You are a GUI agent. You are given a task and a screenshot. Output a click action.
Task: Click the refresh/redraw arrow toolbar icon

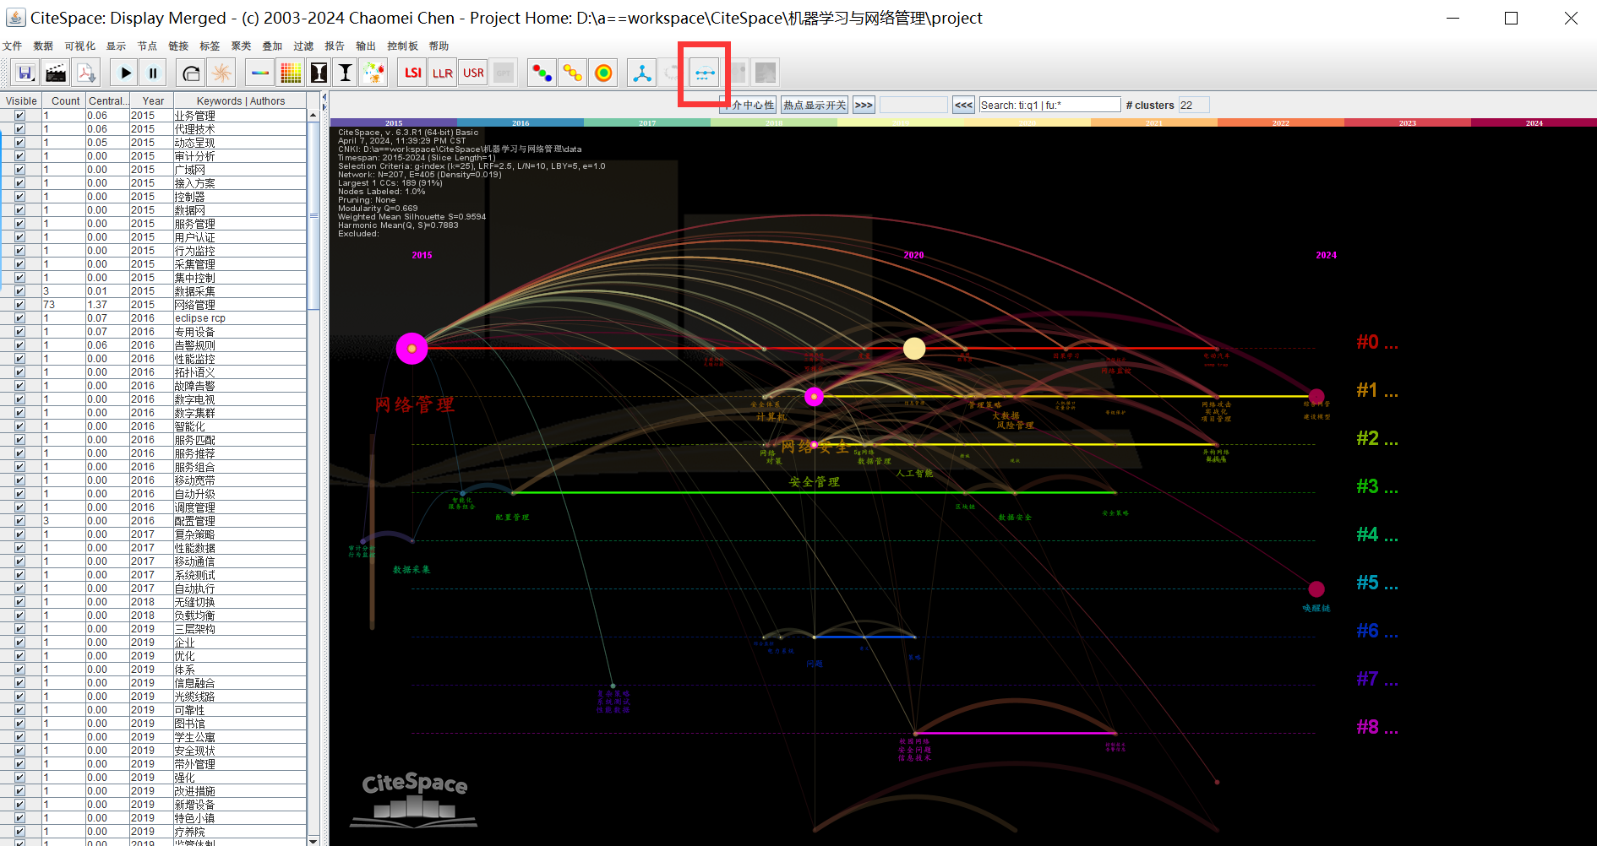tap(191, 73)
